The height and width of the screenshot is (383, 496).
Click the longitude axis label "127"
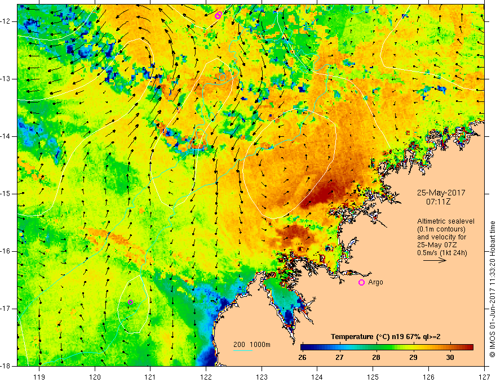484,377
